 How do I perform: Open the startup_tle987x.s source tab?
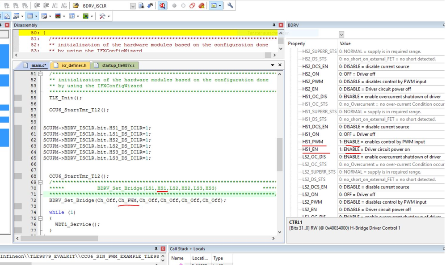coord(118,64)
